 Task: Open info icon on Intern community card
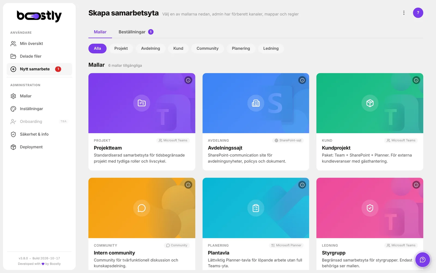188,185
